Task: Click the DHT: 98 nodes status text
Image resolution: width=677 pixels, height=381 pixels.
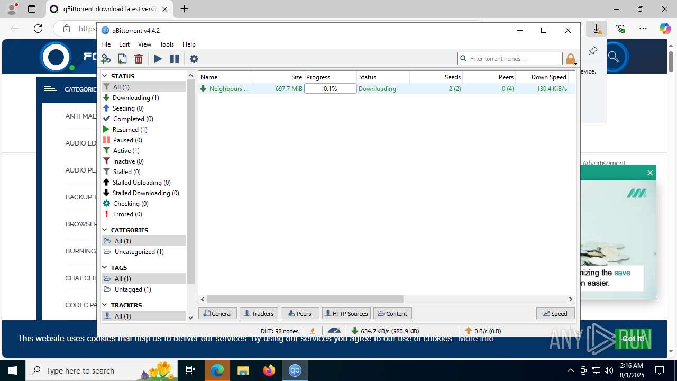Action: (x=279, y=331)
